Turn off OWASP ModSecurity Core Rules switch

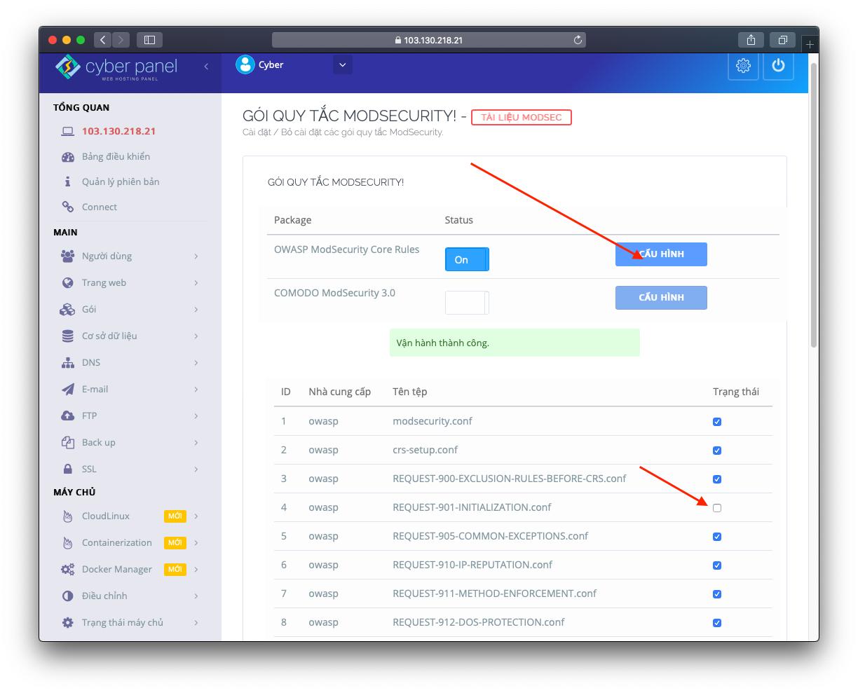coord(467,259)
